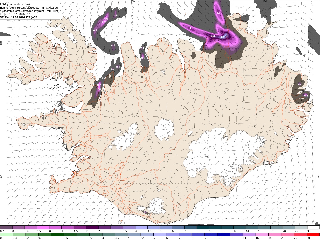Click the 20W longitude label at the top

133,1
